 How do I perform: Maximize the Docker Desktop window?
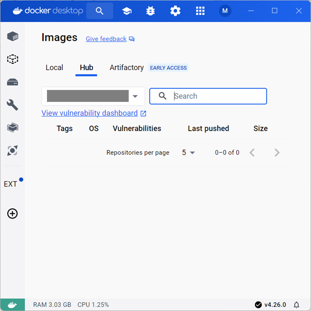pos(274,11)
